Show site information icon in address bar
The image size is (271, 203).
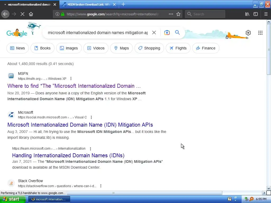[57, 14]
